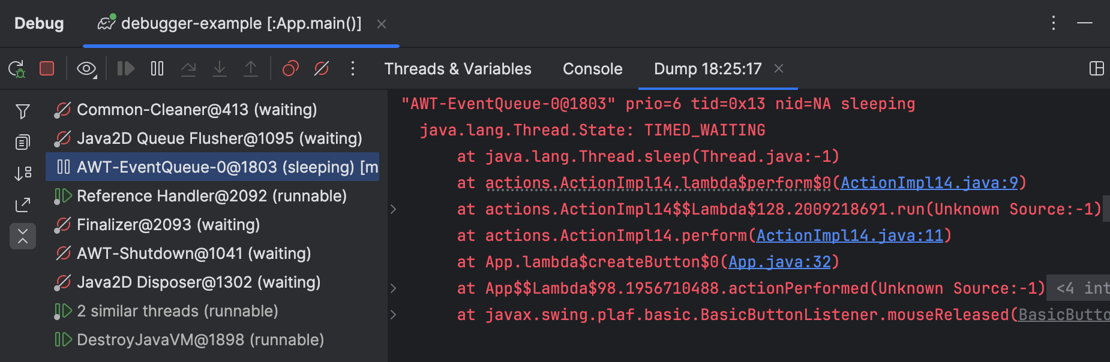This screenshot has height=362, width=1110.
Task: Click the Filter threads icon
Action: pos(23,111)
